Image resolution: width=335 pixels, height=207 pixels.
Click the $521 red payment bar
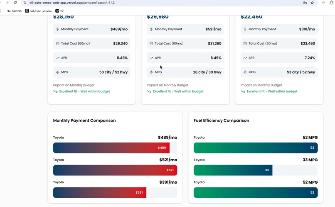115,170
